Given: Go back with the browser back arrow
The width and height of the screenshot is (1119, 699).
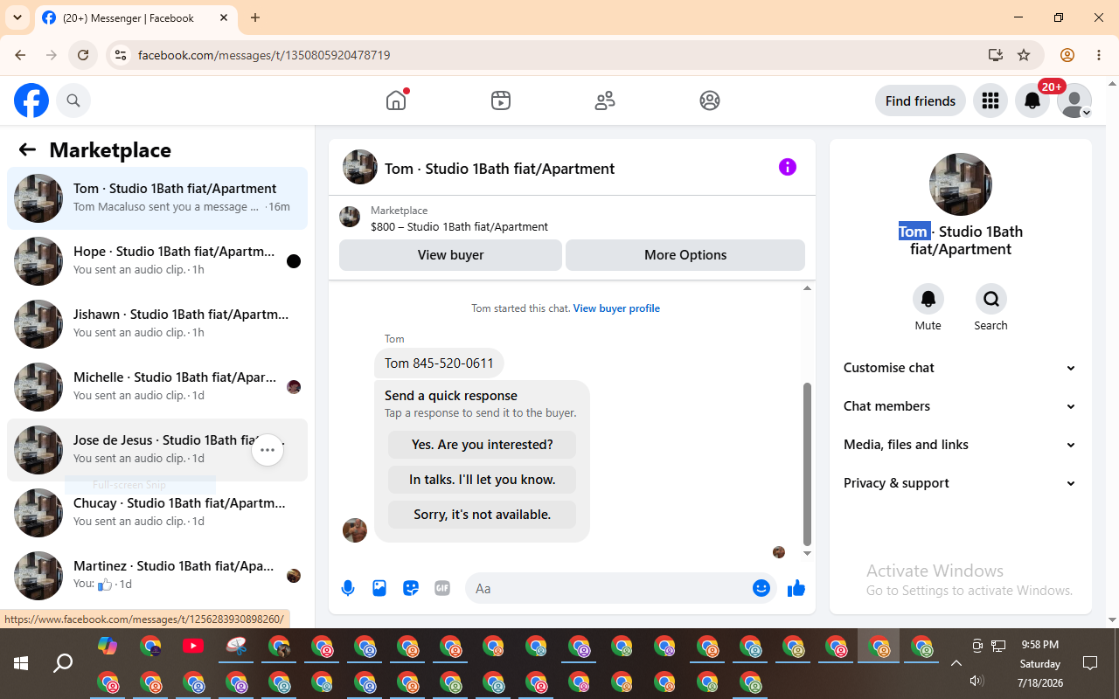Looking at the screenshot, I should pos(20,55).
